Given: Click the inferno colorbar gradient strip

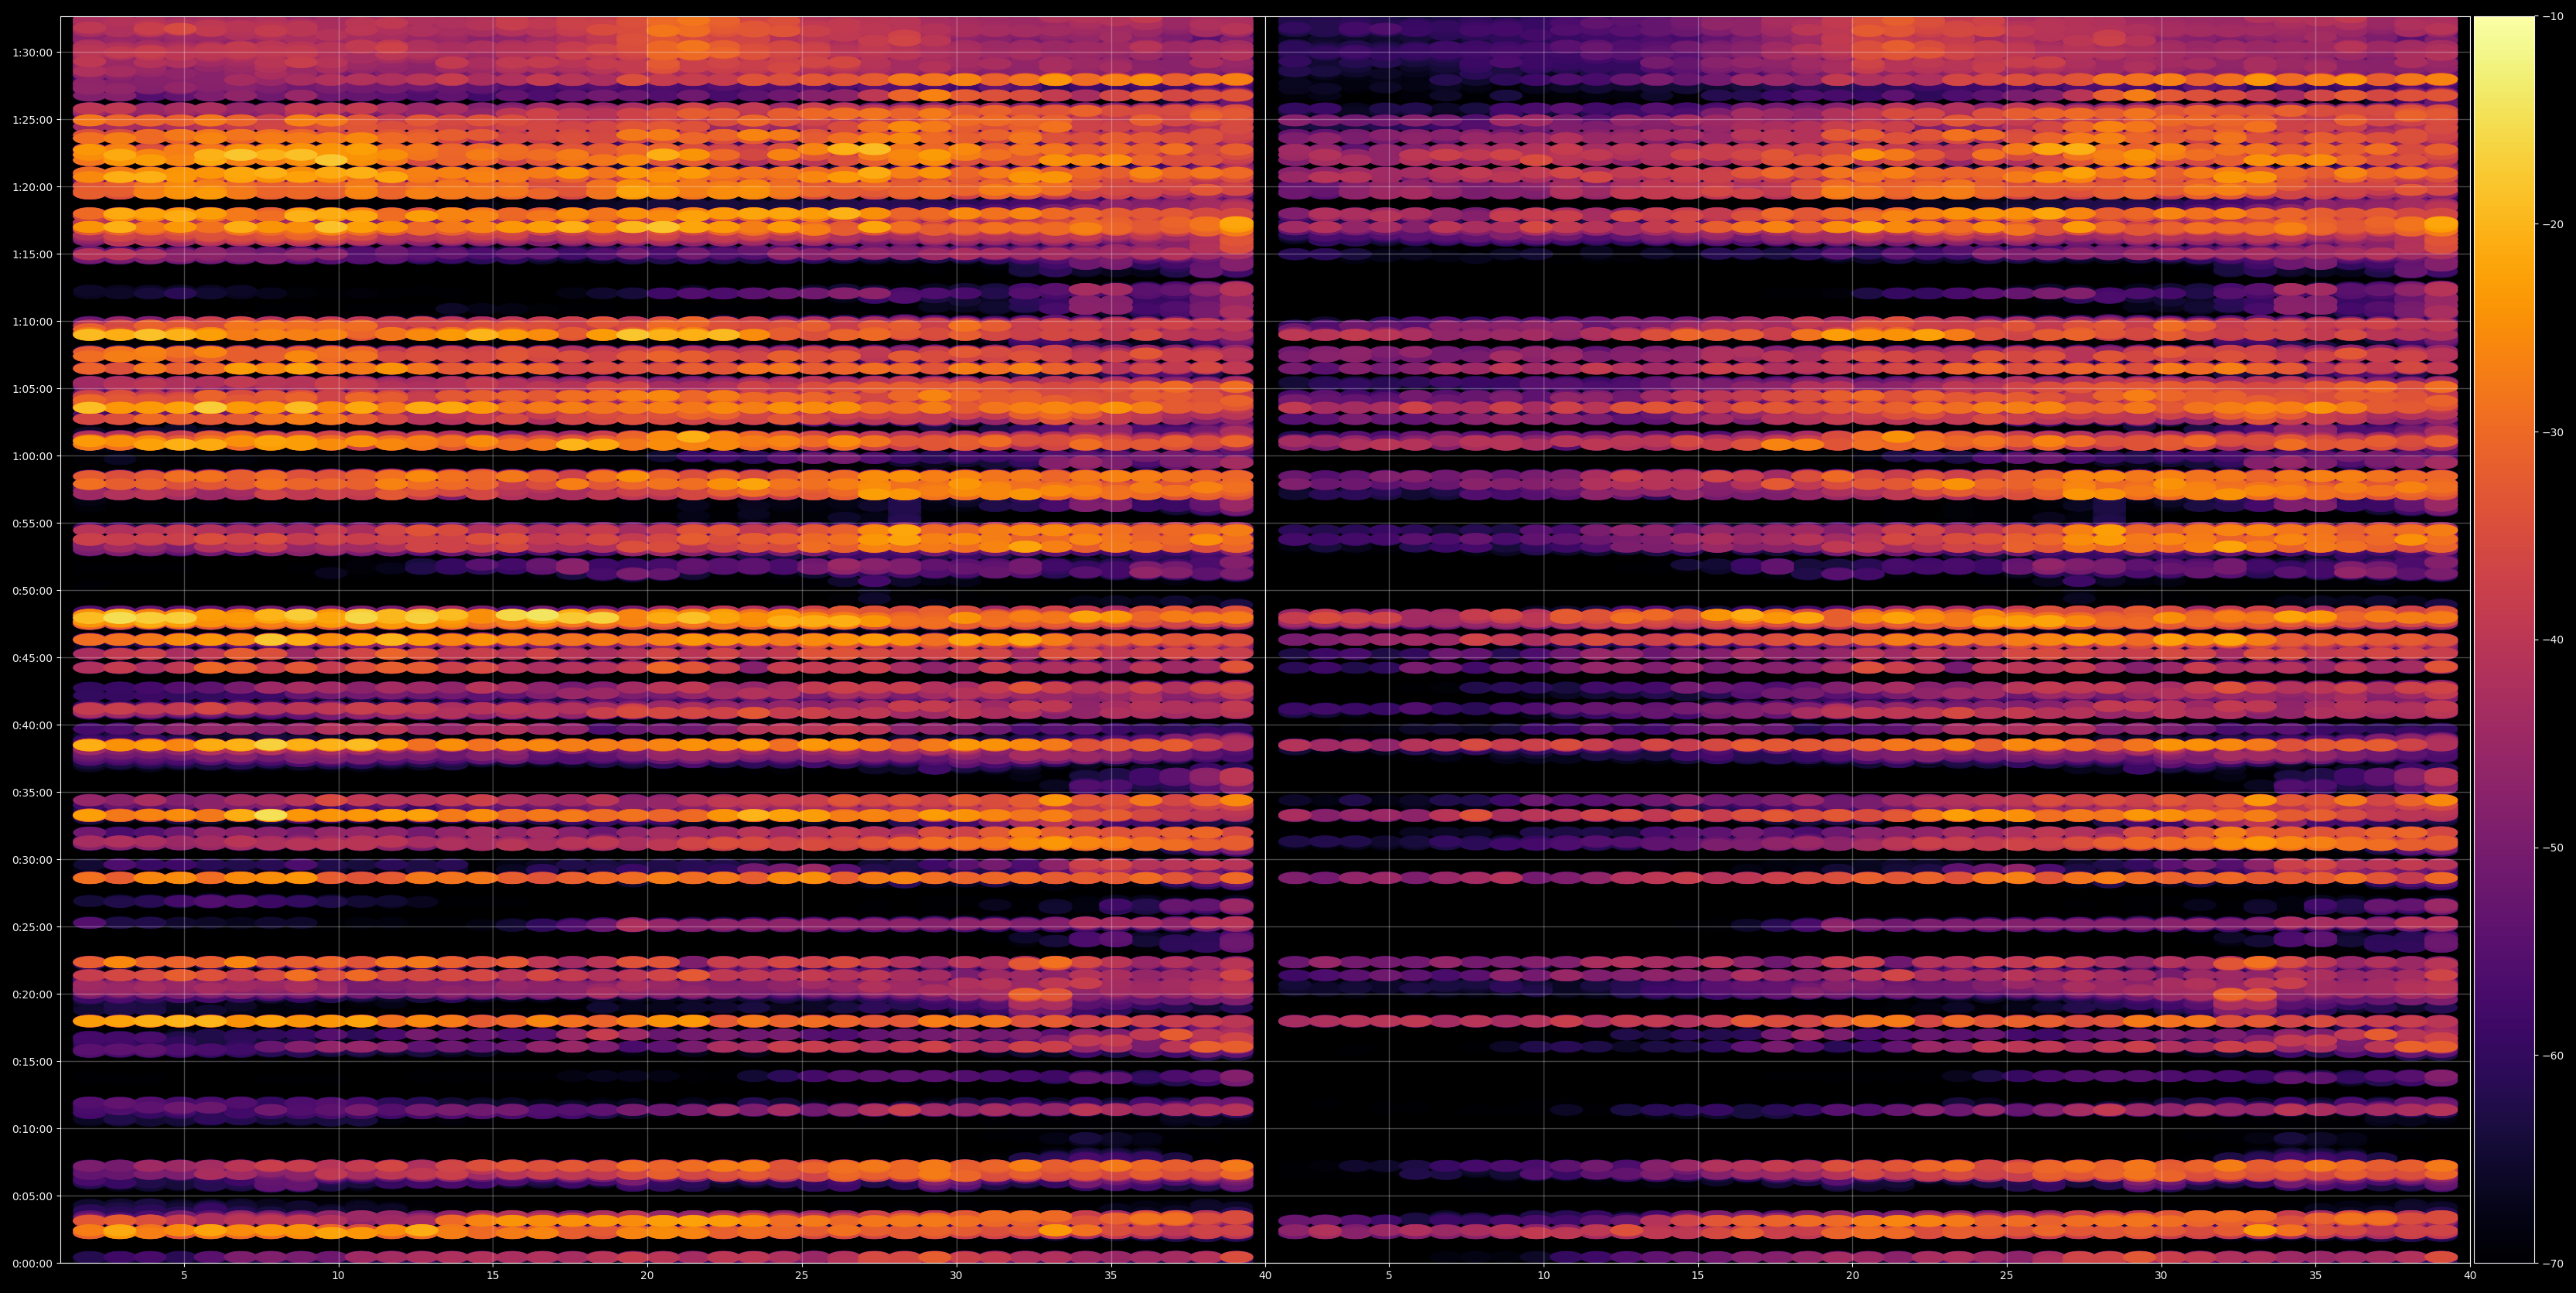Looking at the screenshot, I should [x=2504, y=640].
